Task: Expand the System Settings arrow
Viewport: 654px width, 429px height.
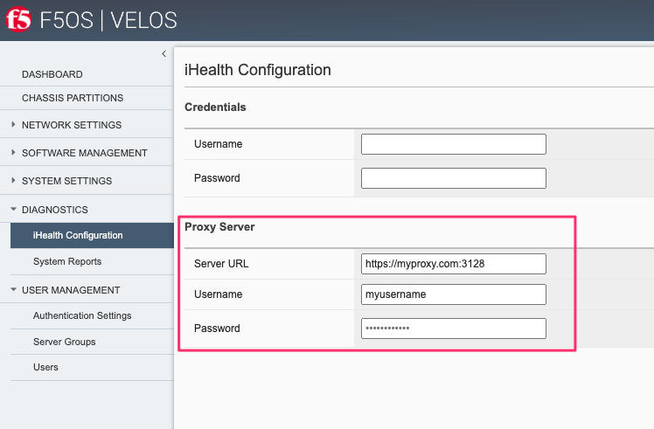Action: [x=13, y=181]
